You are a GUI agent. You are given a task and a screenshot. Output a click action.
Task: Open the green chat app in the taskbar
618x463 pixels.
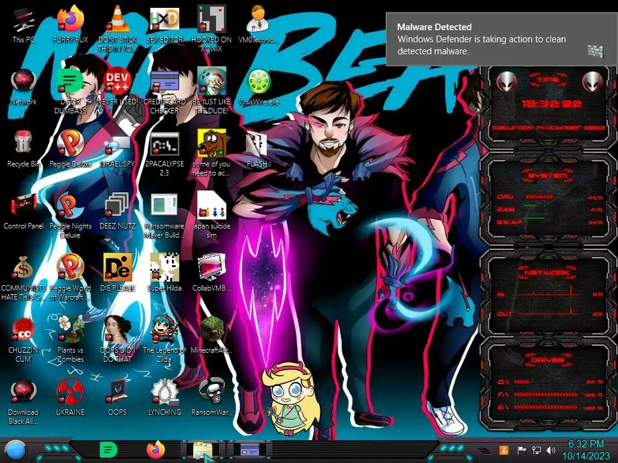[x=108, y=450]
